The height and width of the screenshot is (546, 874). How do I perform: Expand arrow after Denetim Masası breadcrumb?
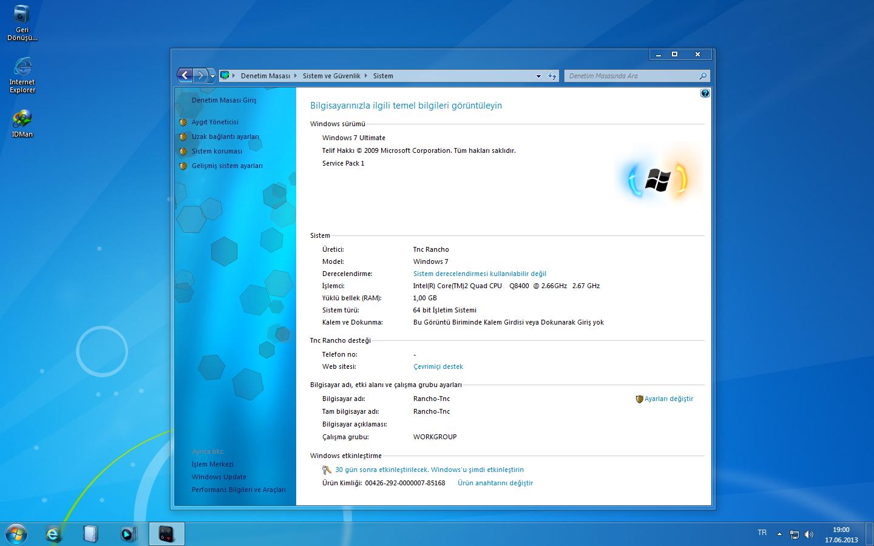tap(296, 76)
